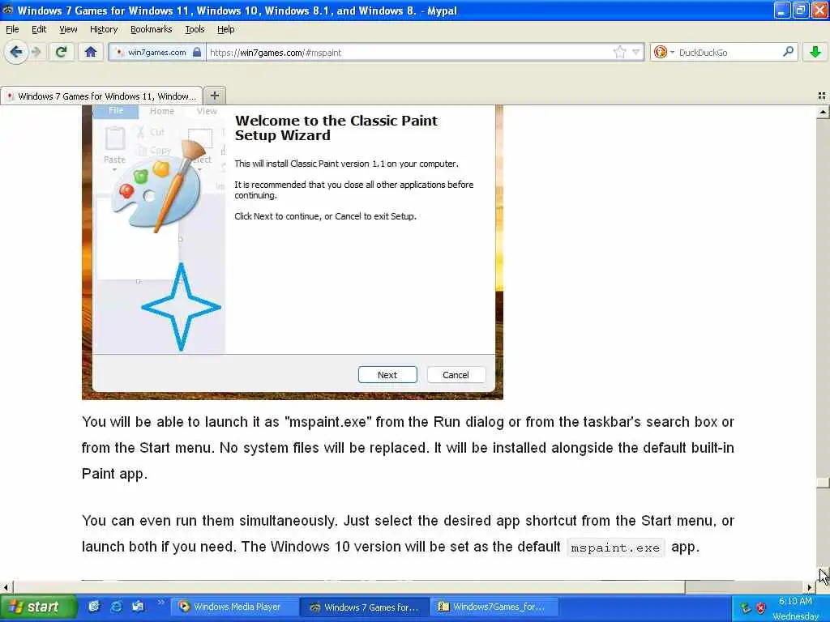Switch to Windows7Games_for folder taskbar button
Screen dimensions: 830x622
[x=495, y=607]
